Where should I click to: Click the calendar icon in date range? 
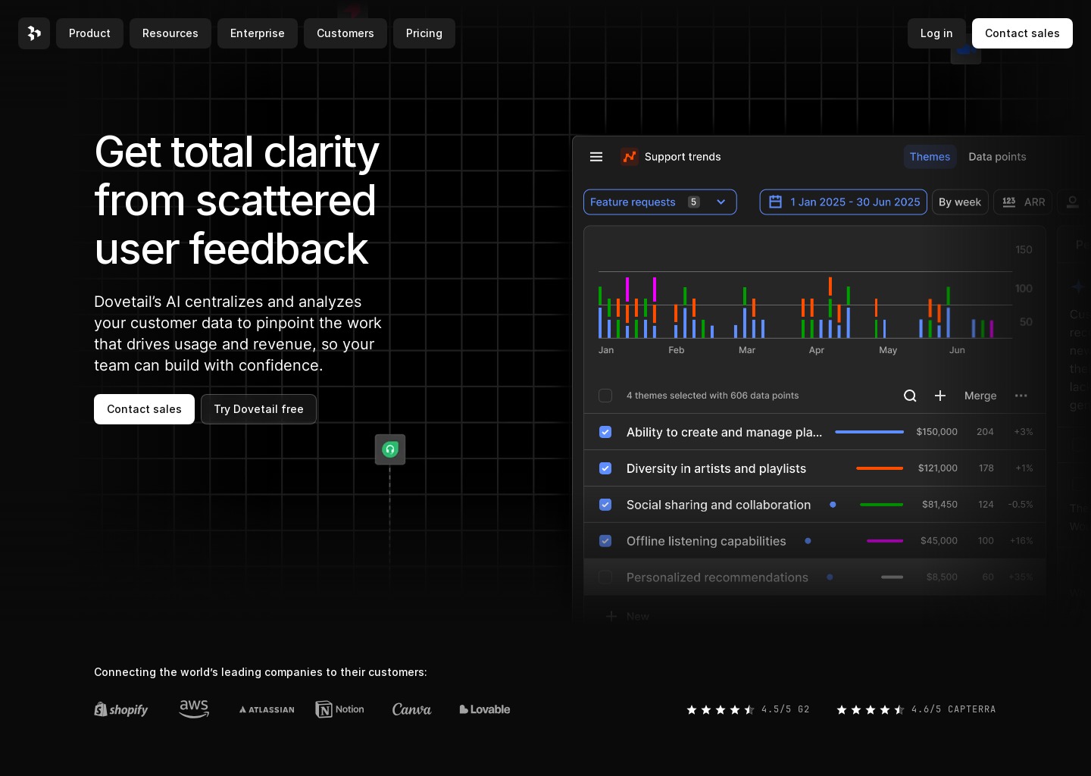[x=775, y=202]
